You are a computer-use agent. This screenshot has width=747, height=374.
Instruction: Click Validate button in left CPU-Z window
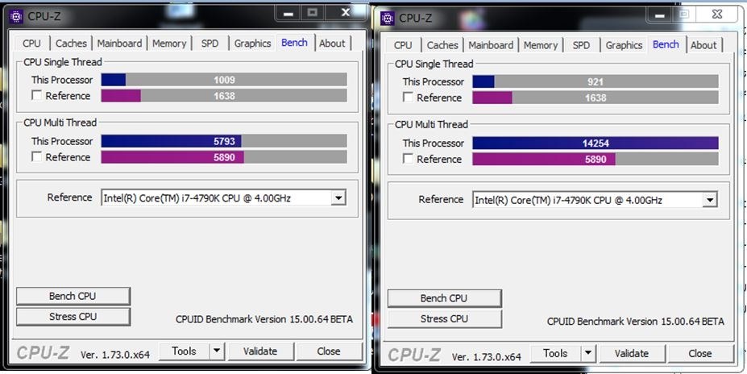[260, 351]
